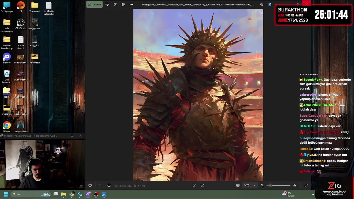Image resolution: width=354 pixels, height=199 pixels.
Task: Click the Ara taskbar search box
Action: [30, 194]
